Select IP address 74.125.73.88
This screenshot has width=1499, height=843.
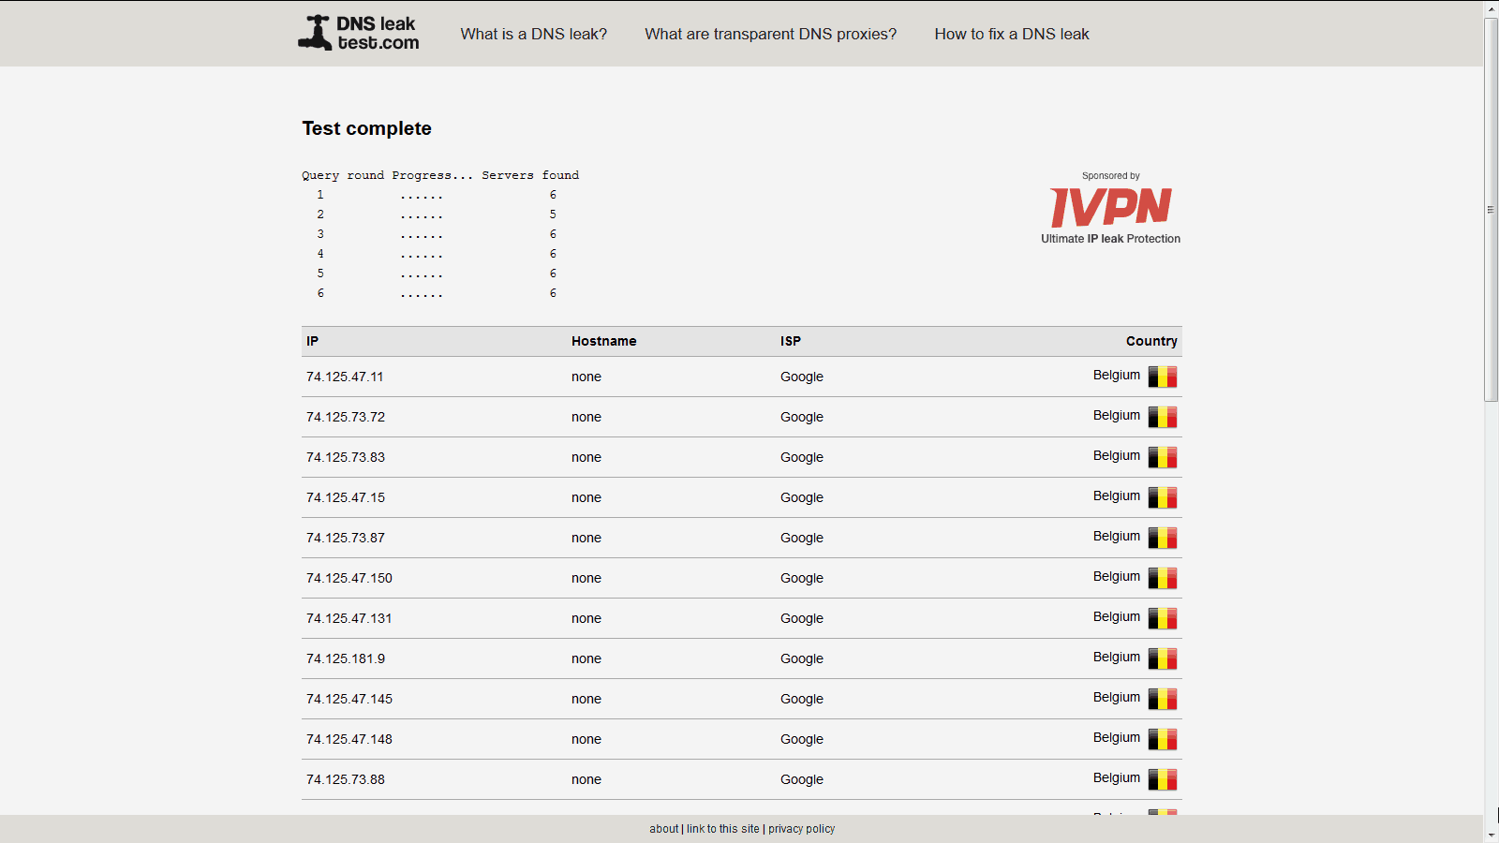[346, 779]
